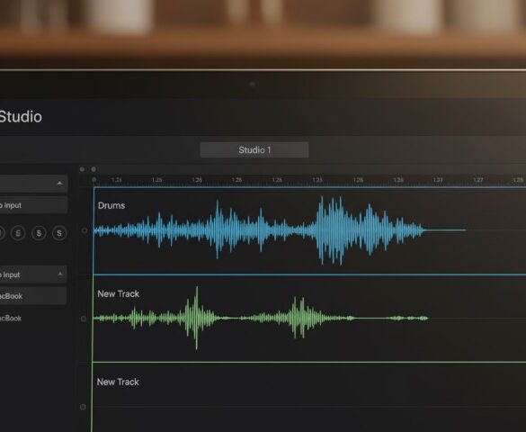The height and width of the screenshot is (432, 526).
Task: Select the New Track label of empty track
Action: (118, 382)
